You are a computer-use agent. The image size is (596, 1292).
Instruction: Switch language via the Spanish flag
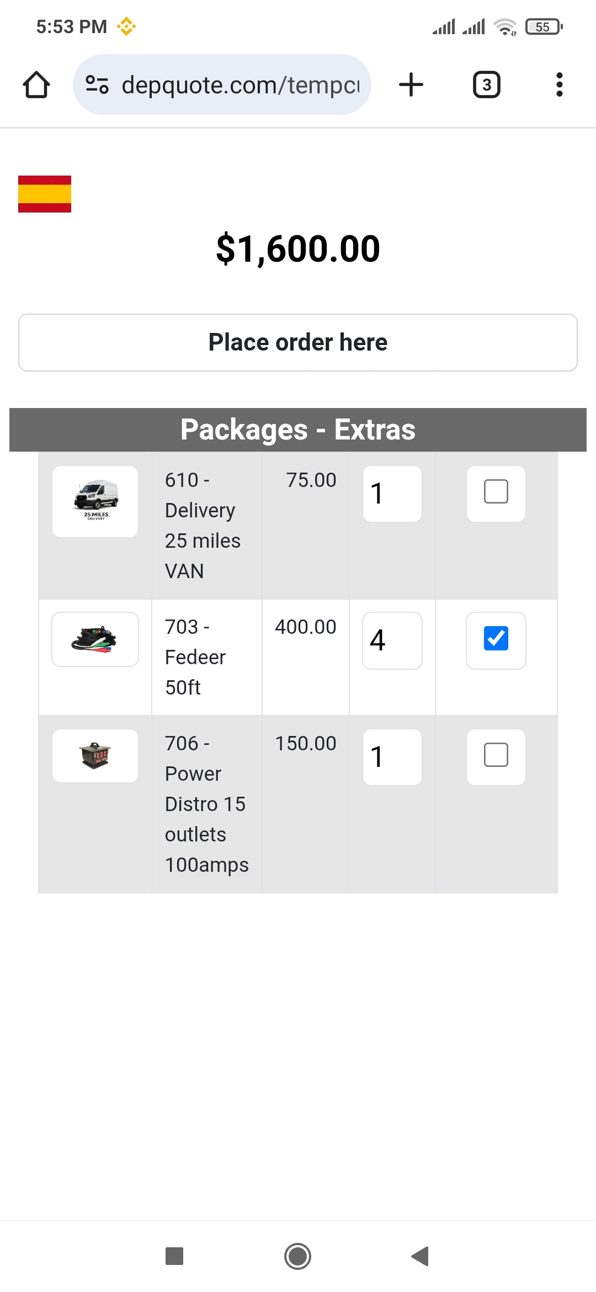coord(45,194)
